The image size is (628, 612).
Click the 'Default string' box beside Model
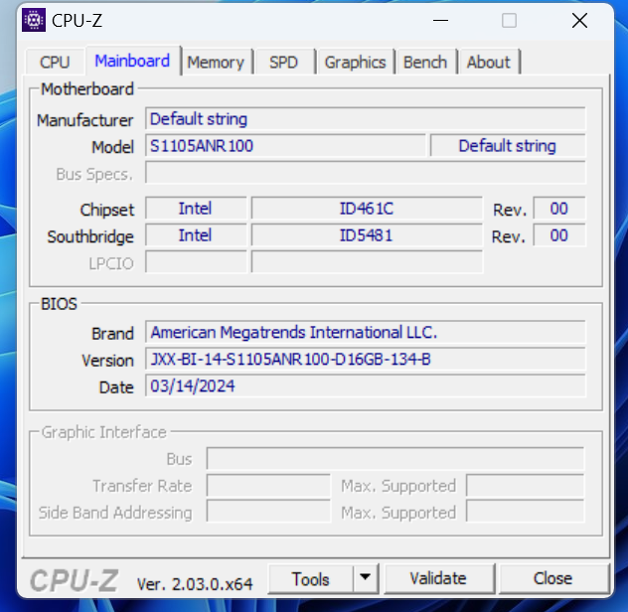[x=508, y=146]
